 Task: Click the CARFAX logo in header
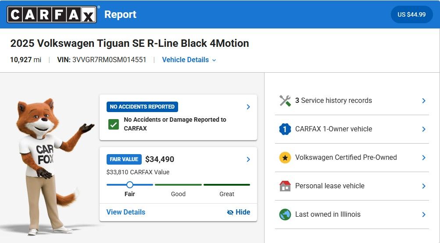point(51,14)
